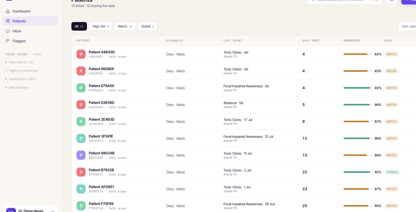
Task: Click the Tonic Clonic · 17 Jul event
Action: 238,120
